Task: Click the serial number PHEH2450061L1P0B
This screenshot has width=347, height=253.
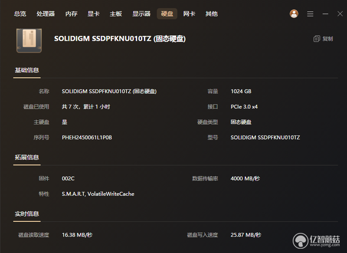Action: pos(87,138)
